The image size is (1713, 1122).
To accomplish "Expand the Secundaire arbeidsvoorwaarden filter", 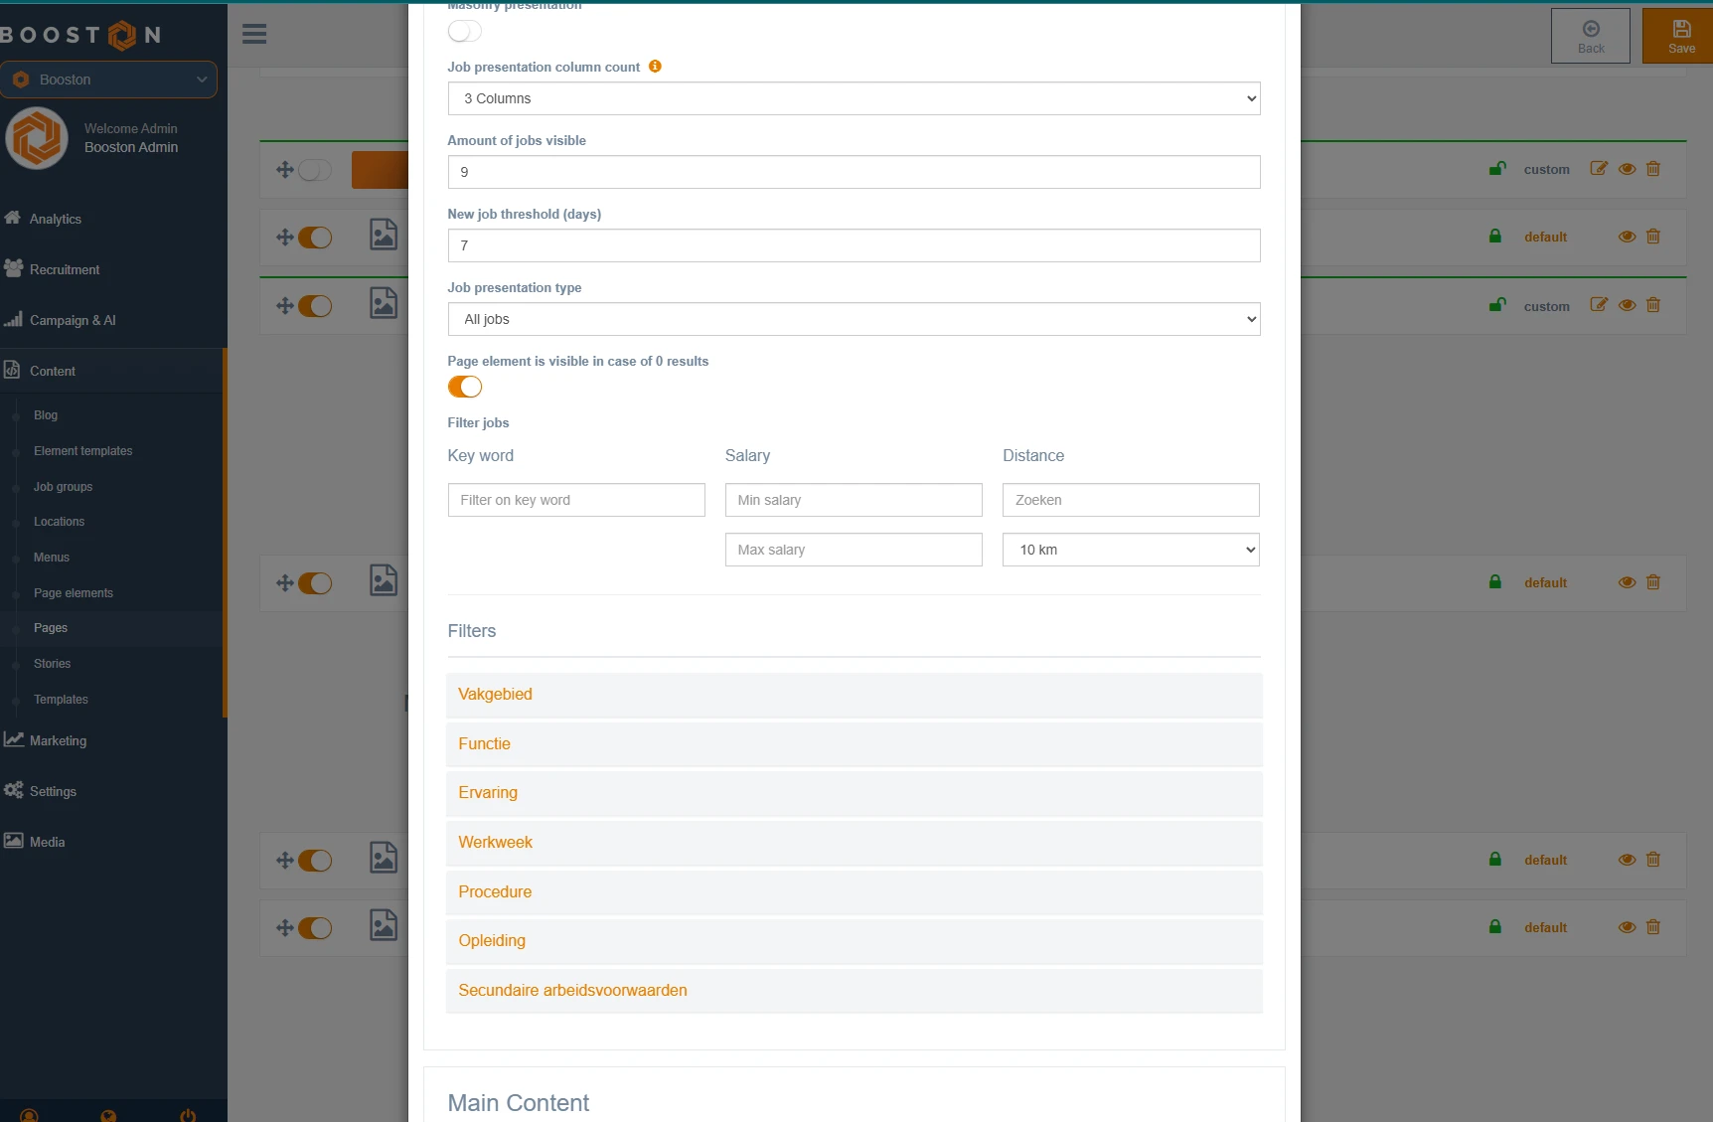I will (854, 991).
